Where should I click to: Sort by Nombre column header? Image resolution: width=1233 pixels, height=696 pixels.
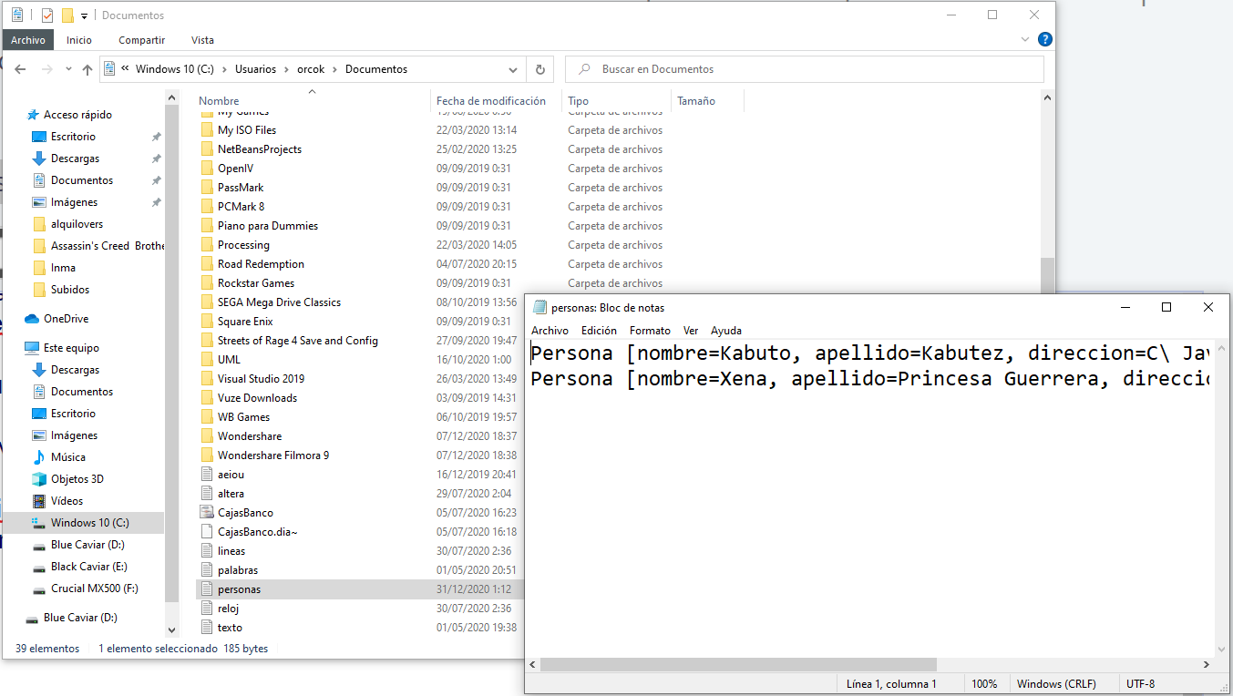click(219, 101)
